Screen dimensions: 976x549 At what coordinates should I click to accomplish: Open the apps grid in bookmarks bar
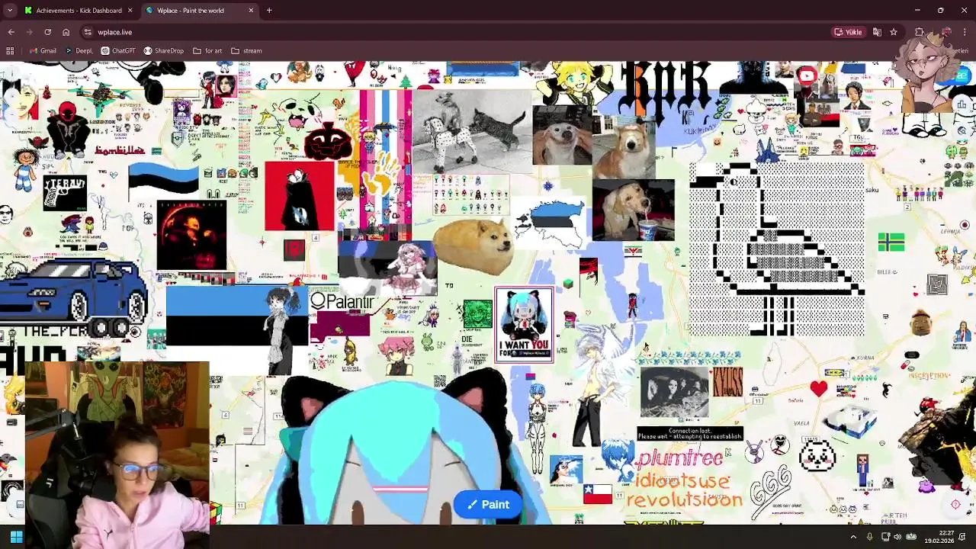[x=10, y=51]
